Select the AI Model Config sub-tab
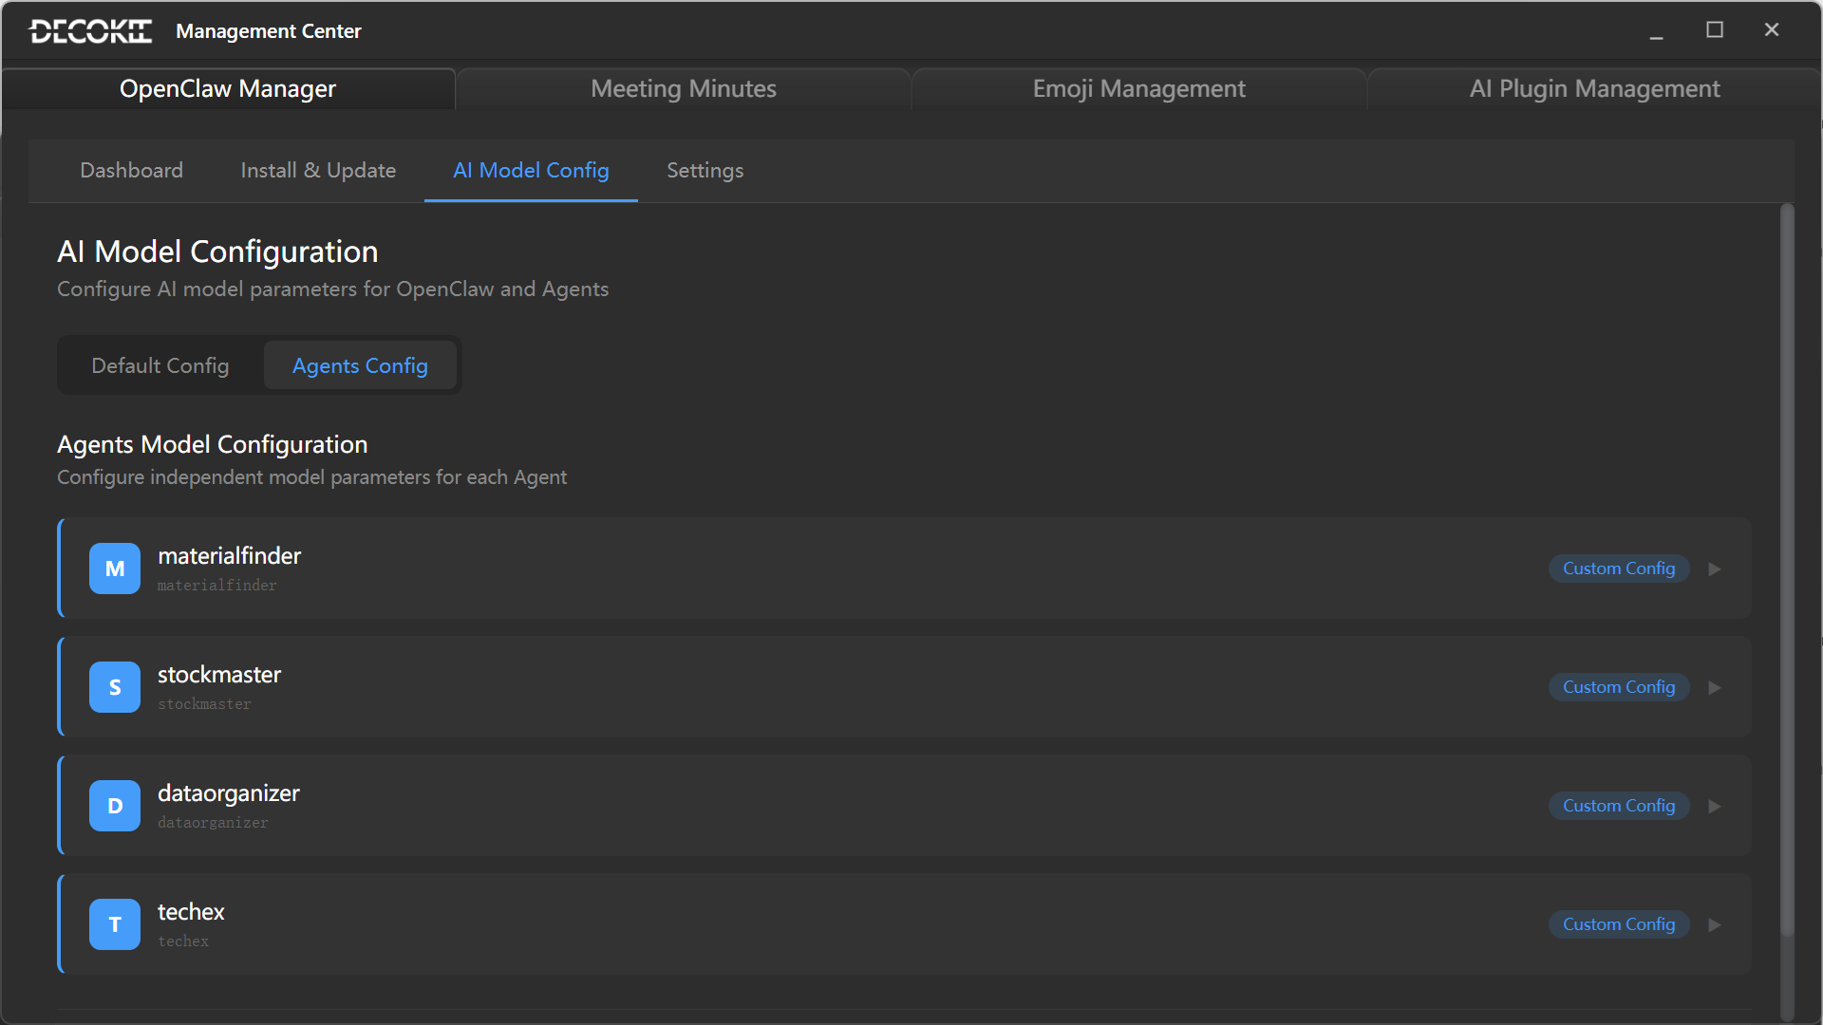 tap(531, 171)
